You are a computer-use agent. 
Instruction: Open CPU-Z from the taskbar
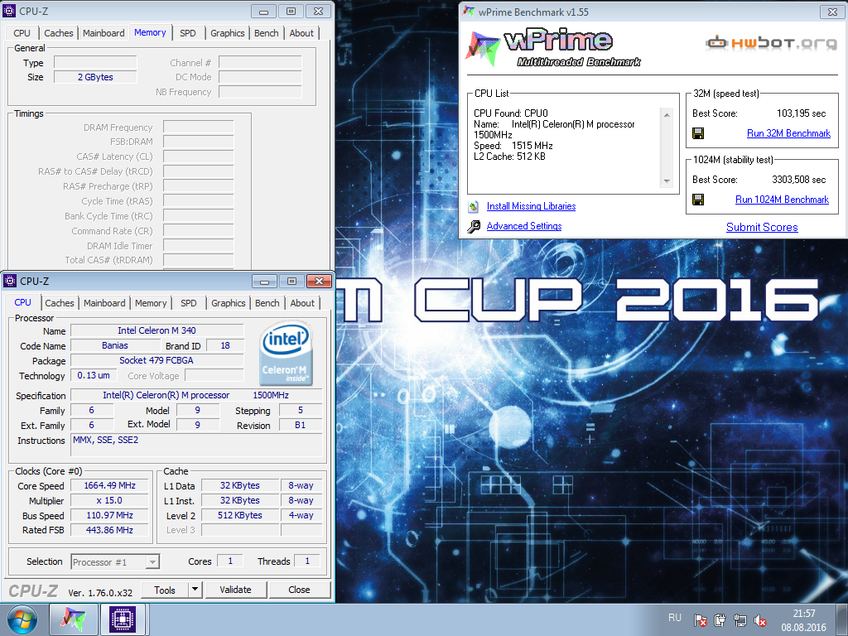point(123,619)
